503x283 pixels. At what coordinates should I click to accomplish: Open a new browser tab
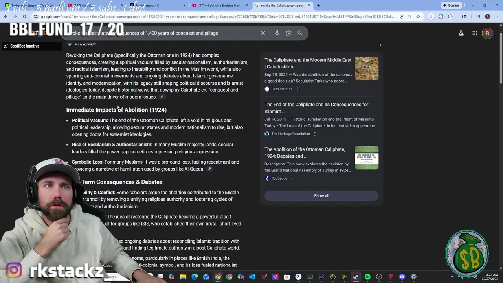click(x=318, y=6)
